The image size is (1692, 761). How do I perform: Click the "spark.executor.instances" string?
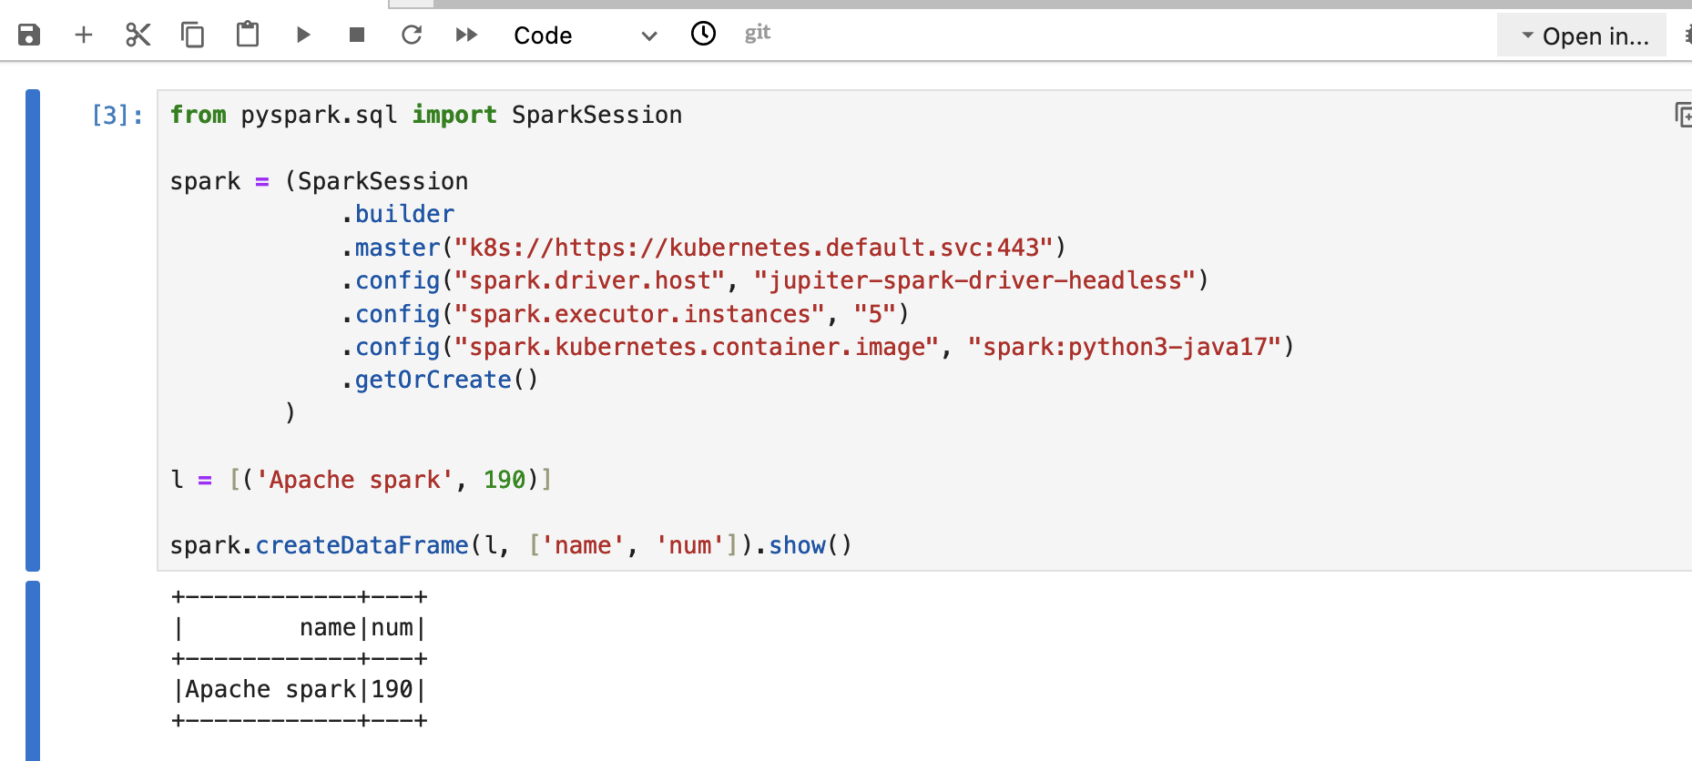click(x=639, y=314)
